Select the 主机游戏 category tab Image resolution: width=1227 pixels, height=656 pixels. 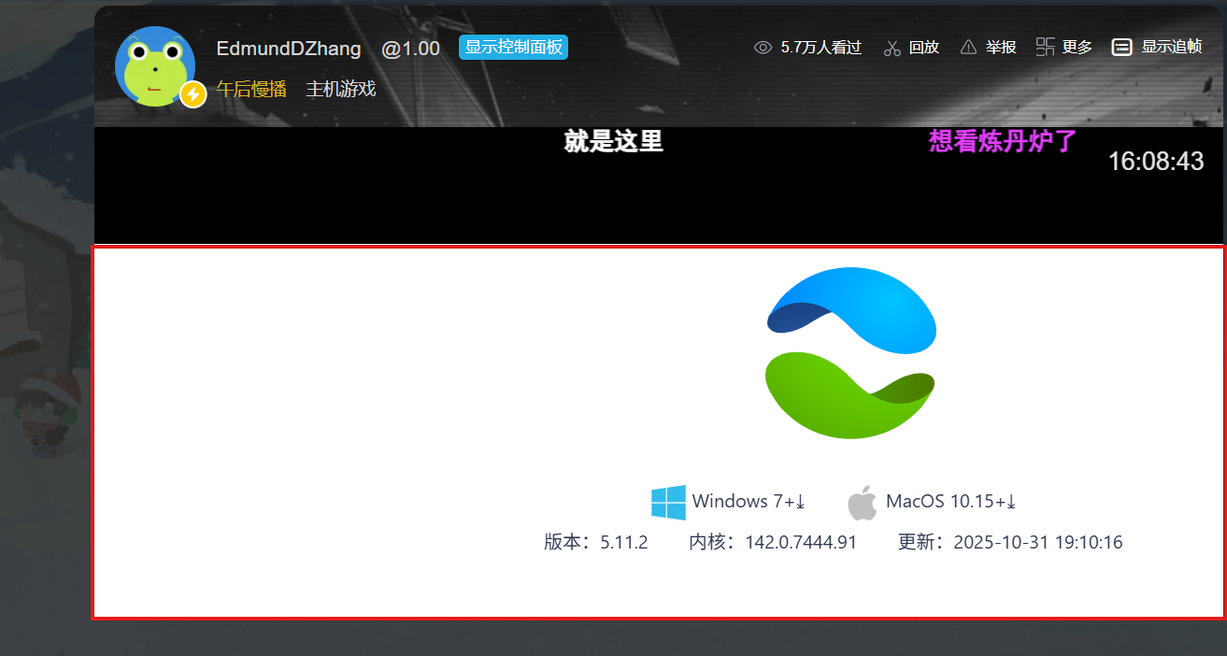point(340,88)
